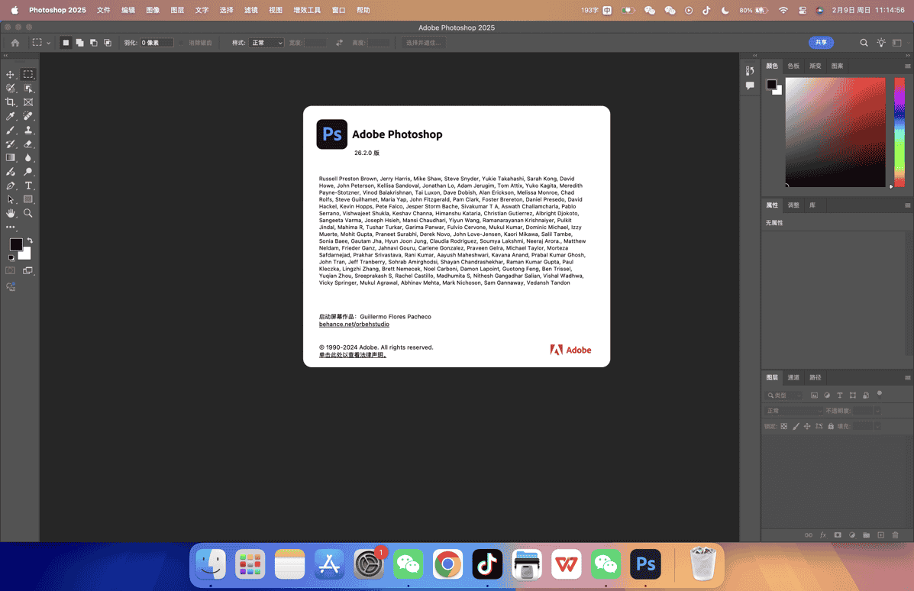This screenshot has height=591, width=914.
Task: Select the Crop tool
Action: (x=10, y=102)
